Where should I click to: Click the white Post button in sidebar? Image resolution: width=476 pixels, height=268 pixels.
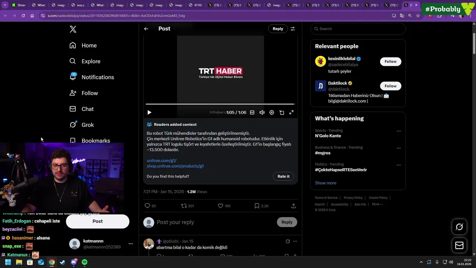tap(97, 221)
